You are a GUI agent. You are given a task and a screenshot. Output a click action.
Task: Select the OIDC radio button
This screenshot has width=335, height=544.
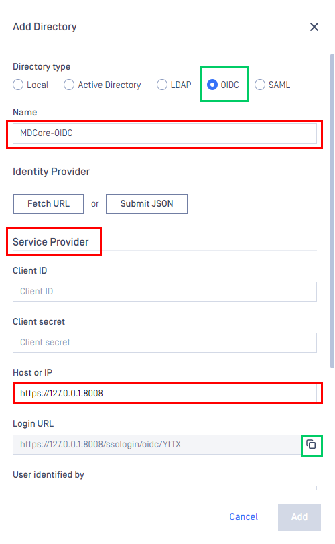click(223, 85)
